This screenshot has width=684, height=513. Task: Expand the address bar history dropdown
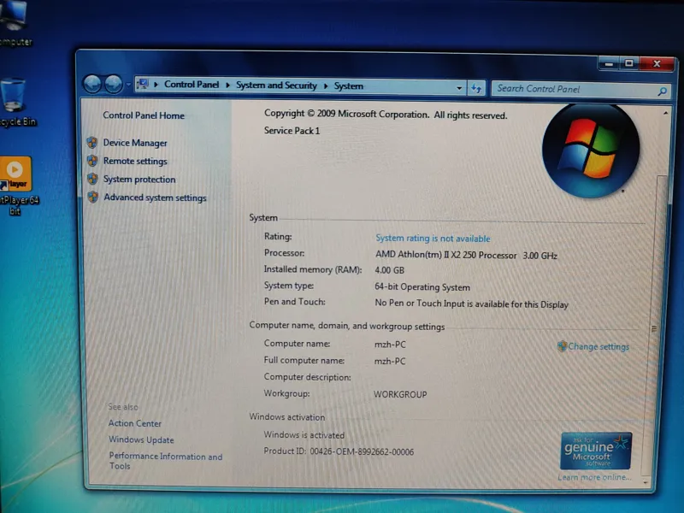(460, 87)
